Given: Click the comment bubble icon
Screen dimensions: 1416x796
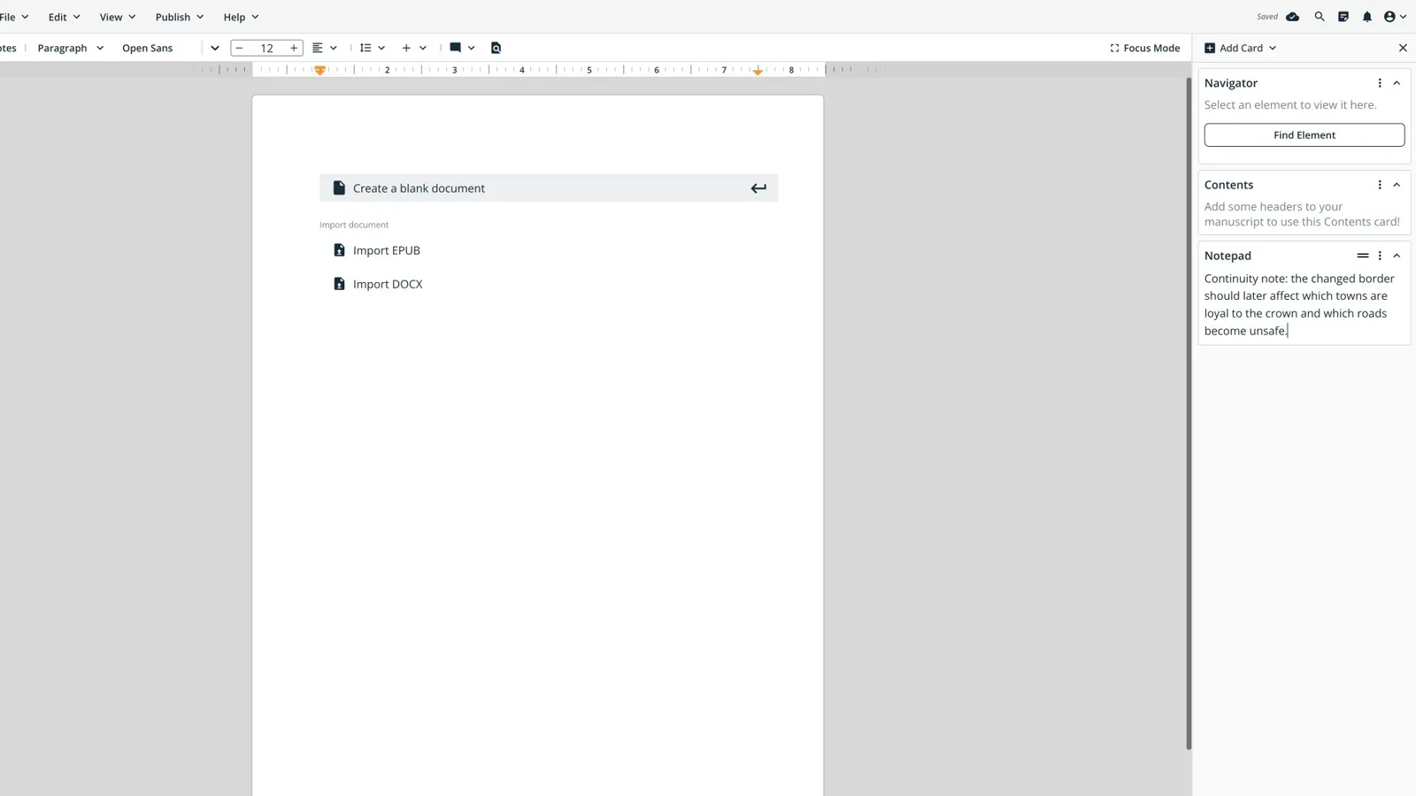Looking at the screenshot, I should (x=455, y=48).
